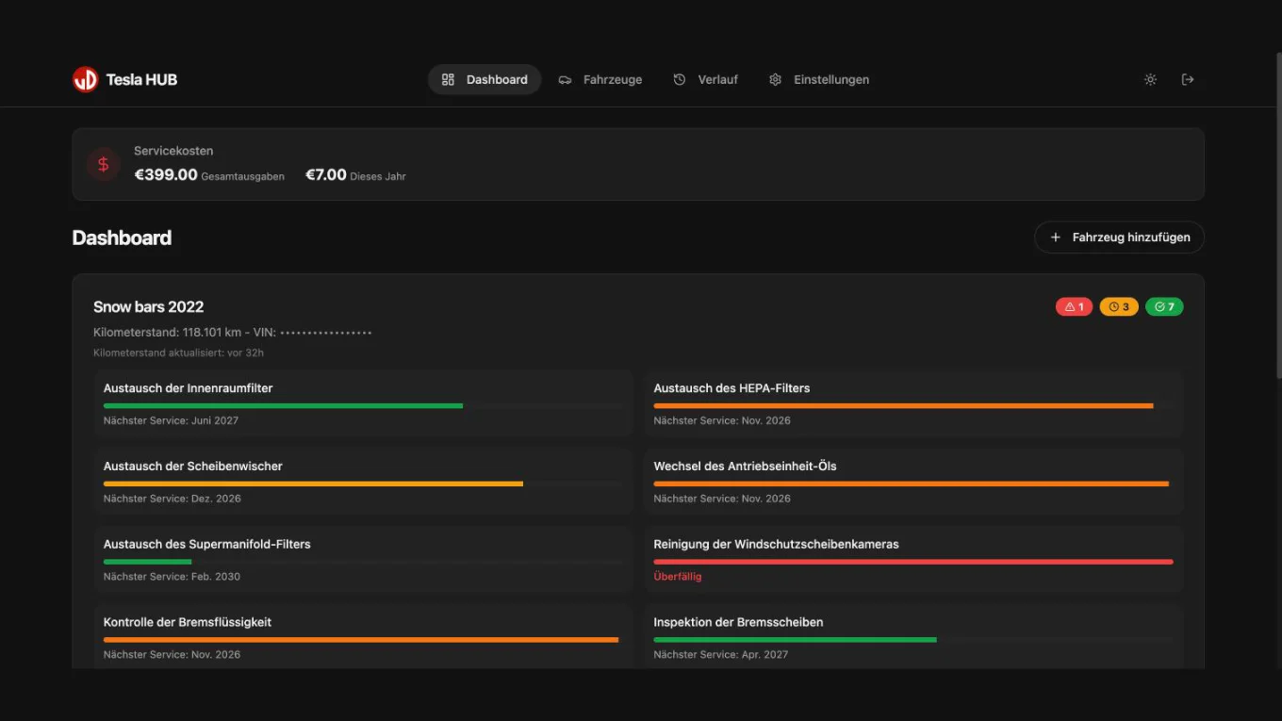Click the red Überfällig status text
The width and height of the screenshot is (1282, 721).
[x=678, y=577]
